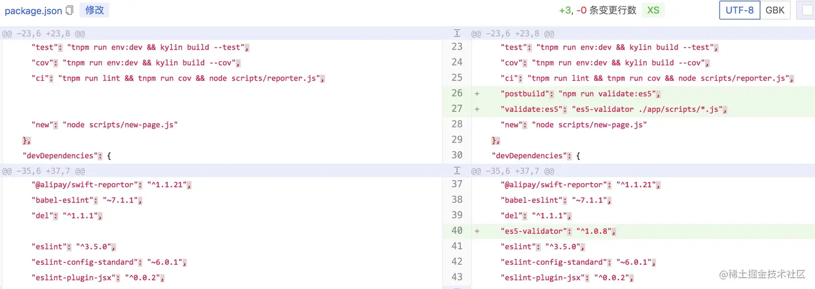Click the plus marker on the postbuild line
This screenshot has height=289, width=815.
(x=477, y=94)
